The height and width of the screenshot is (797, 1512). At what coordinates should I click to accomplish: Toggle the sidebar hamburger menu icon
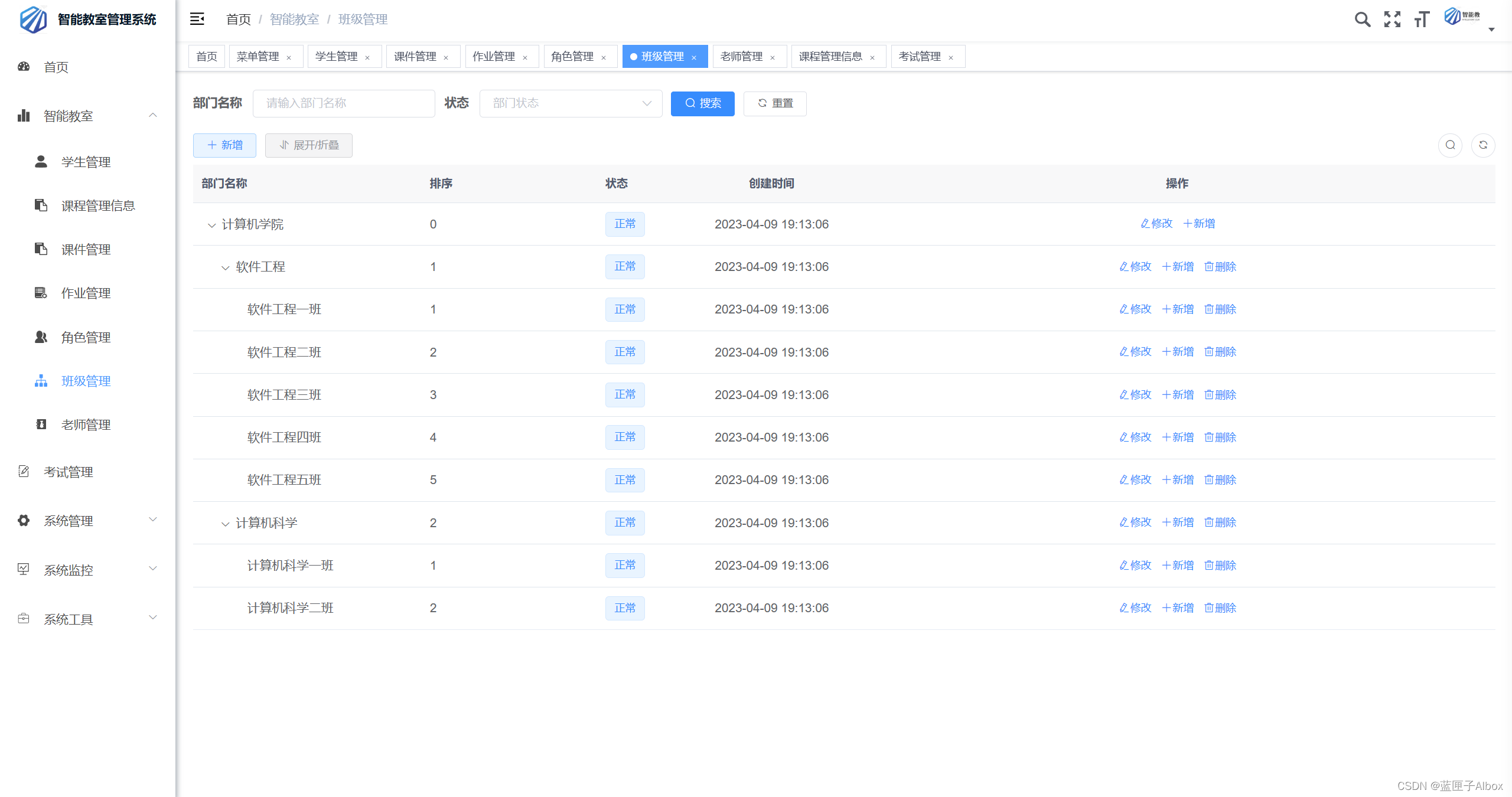(197, 19)
